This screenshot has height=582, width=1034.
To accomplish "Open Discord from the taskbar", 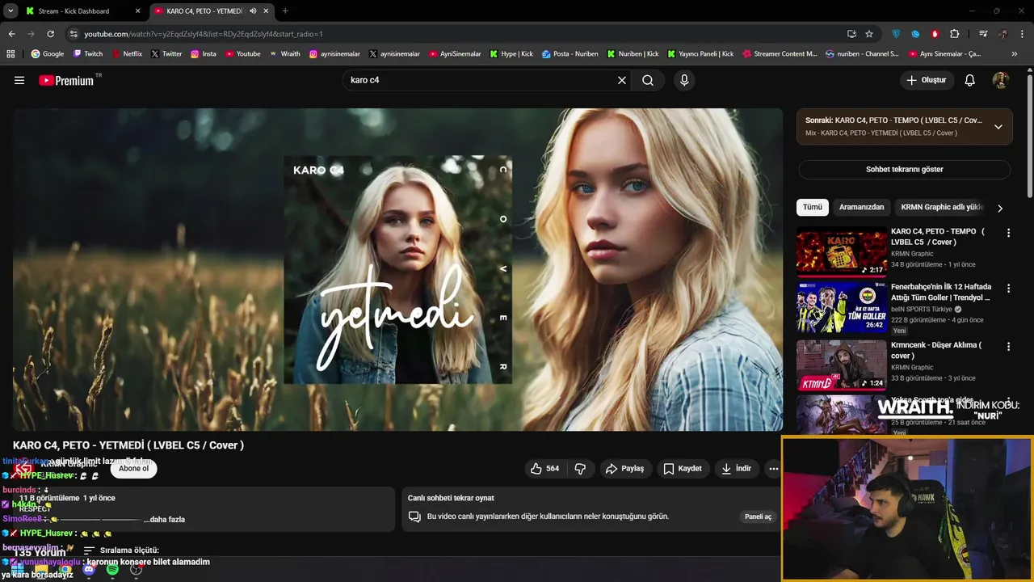I will coord(89,570).
